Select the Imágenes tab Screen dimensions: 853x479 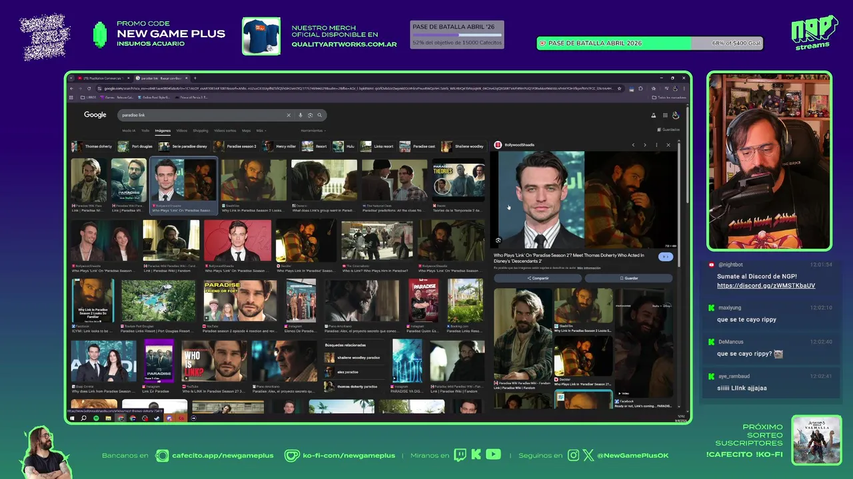tap(163, 130)
